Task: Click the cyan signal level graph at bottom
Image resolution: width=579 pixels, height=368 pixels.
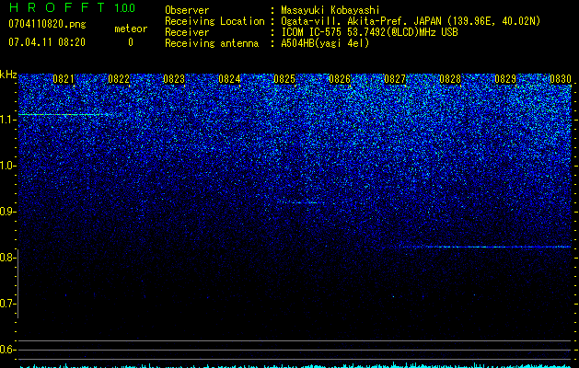Action: pyautogui.click(x=295, y=365)
